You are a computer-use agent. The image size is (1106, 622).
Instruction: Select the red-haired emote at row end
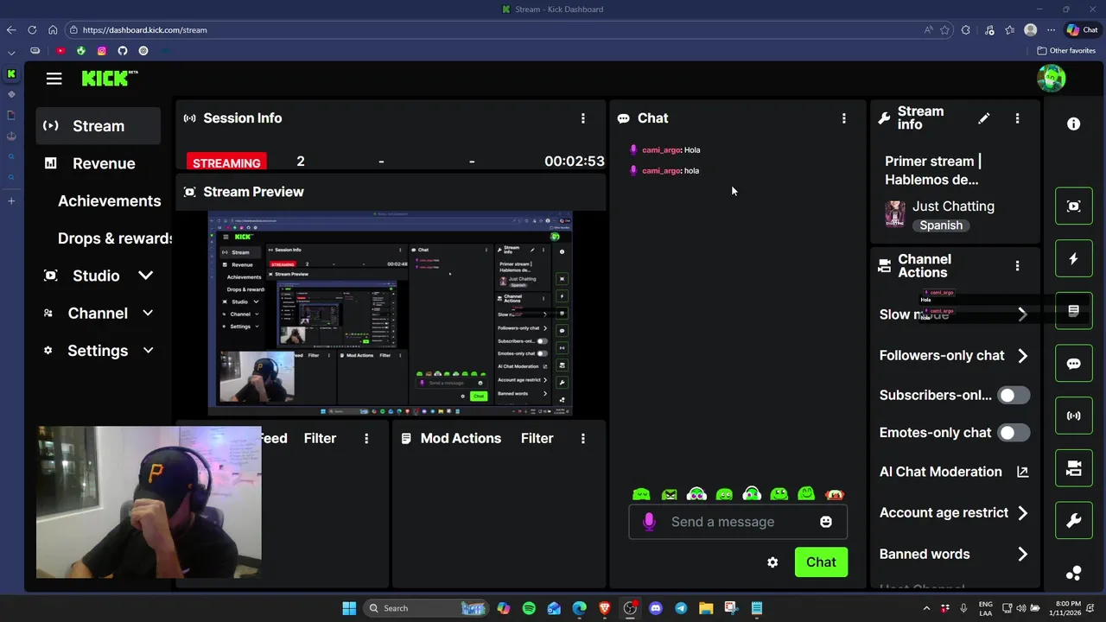pos(835,494)
